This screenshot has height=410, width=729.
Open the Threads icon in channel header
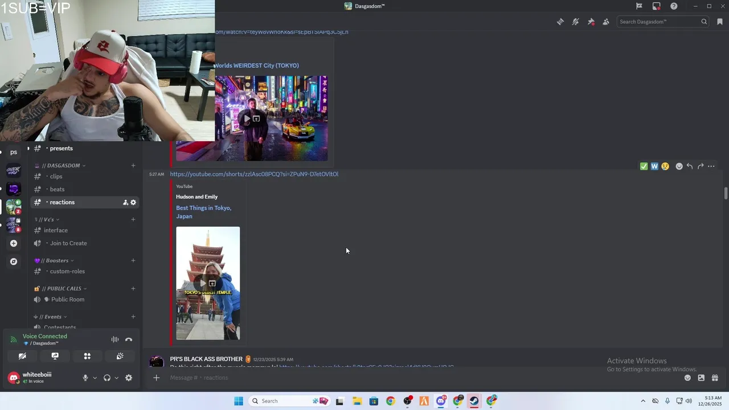560,22
